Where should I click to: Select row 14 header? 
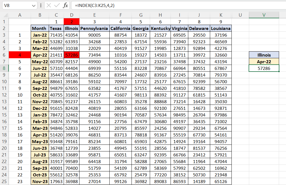(x=4, y=108)
